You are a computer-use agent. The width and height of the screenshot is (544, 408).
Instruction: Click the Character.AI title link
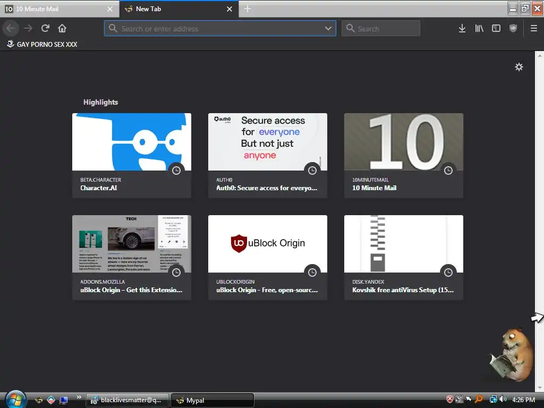point(98,188)
